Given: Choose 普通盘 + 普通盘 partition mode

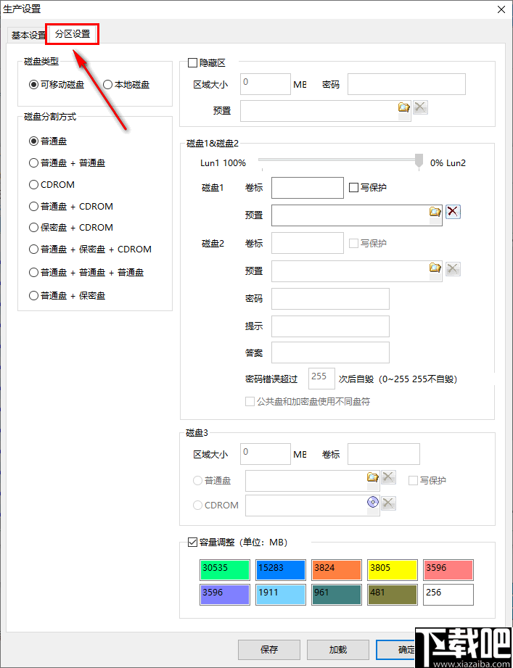Looking at the screenshot, I should click(67, 162).
